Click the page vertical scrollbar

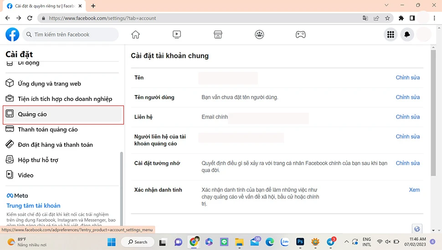(433, 112)
